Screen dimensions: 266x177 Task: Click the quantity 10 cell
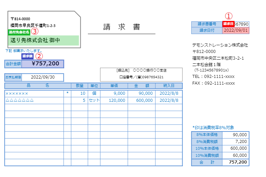point(79,93)
